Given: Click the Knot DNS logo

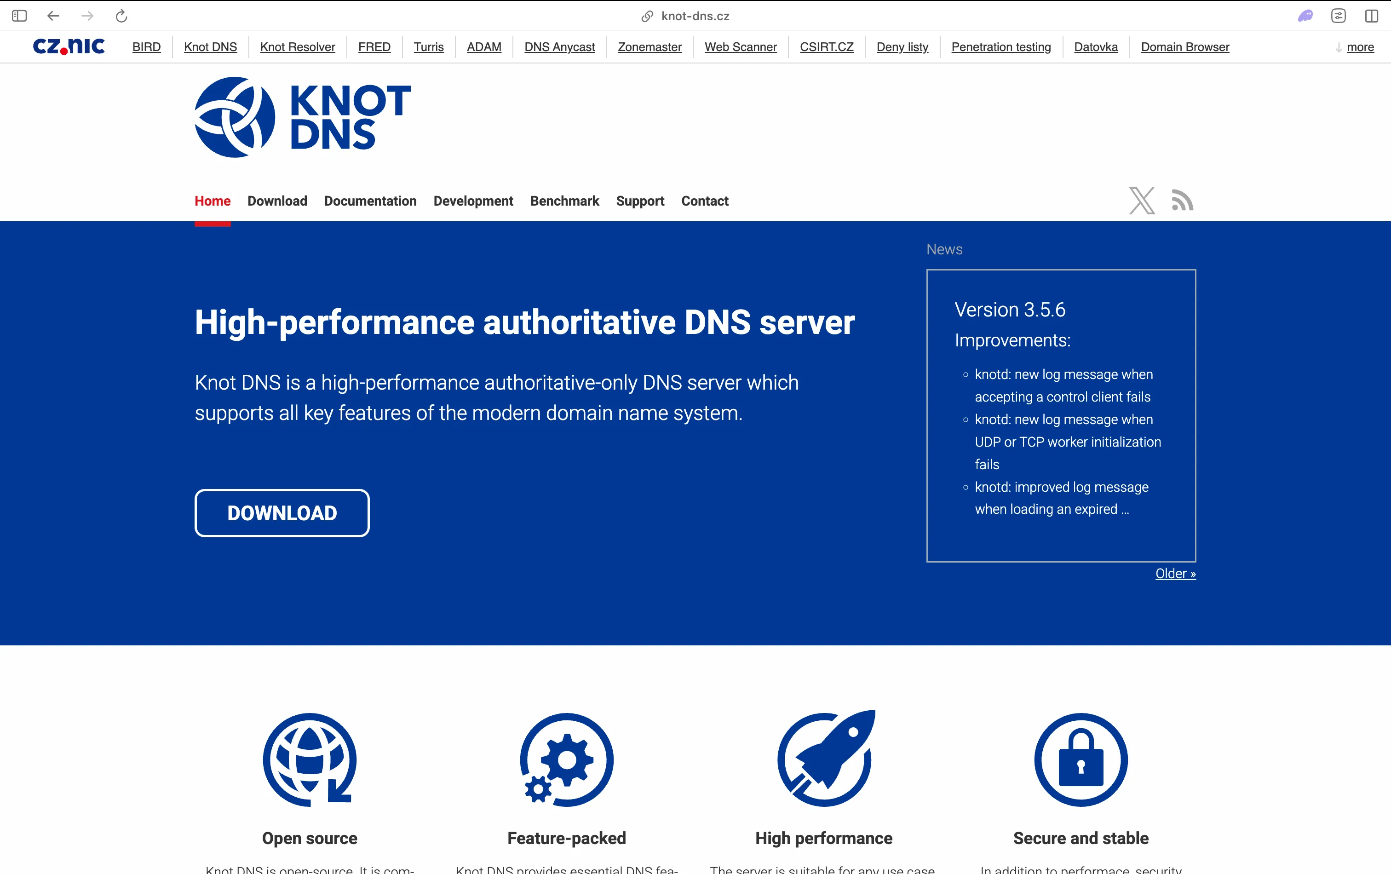Looking at the screenshot, I should click(302, 117).
